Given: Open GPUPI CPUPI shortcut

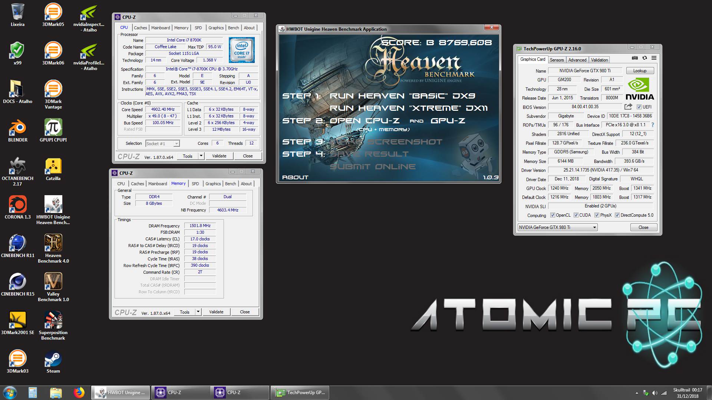Looking at the screenshot, I should pyautogui.click(x=53, y=130).
